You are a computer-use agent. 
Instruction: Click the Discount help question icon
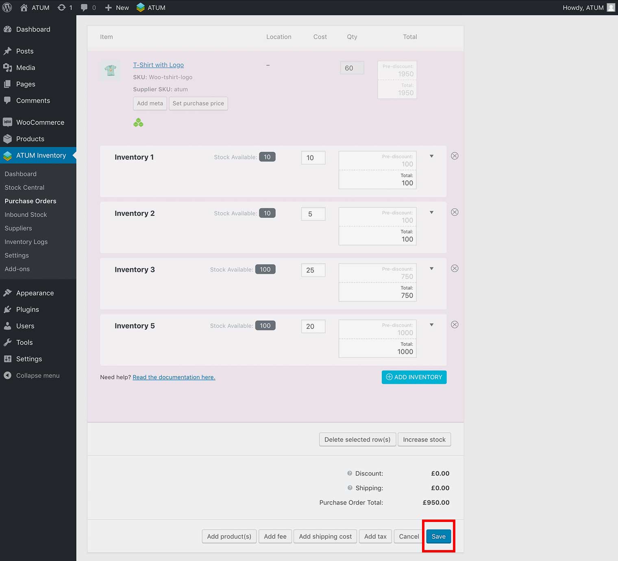click(x=350, y=473)
